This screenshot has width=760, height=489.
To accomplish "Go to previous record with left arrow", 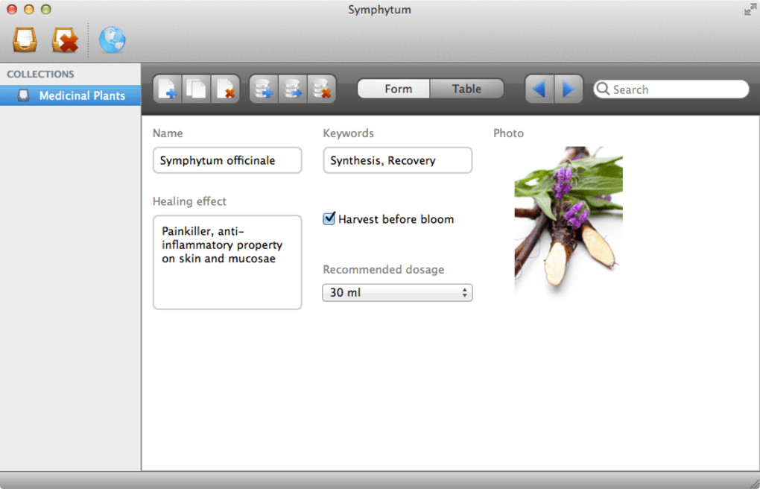I will point(539,89).
